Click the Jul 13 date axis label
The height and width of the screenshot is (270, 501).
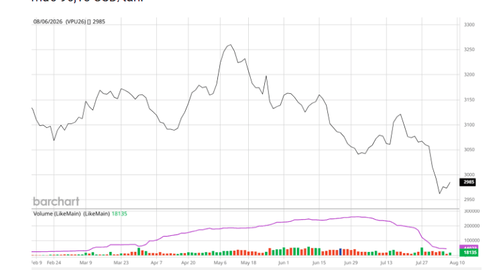coord(386,263)
